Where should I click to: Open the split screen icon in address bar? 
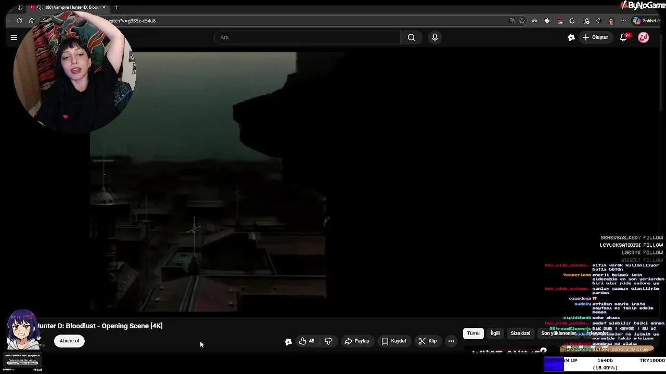pyautogui.click(x=512, y=21)
